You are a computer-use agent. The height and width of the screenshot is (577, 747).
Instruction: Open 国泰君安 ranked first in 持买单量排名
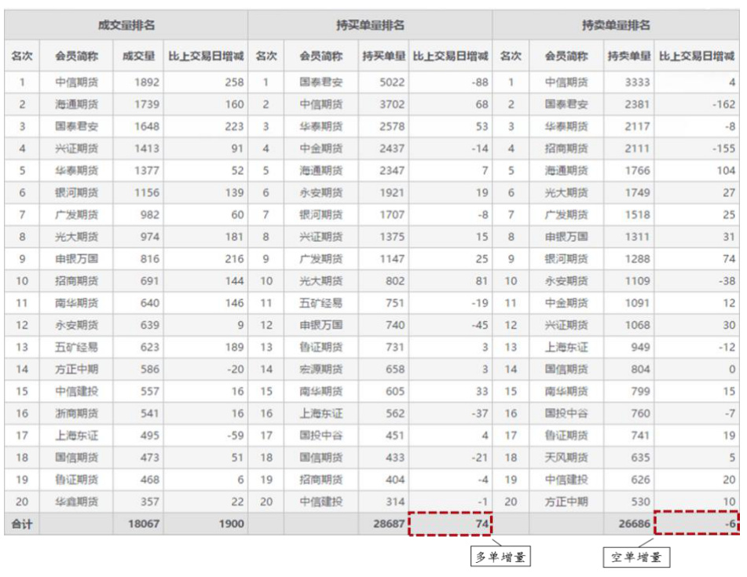321,82
